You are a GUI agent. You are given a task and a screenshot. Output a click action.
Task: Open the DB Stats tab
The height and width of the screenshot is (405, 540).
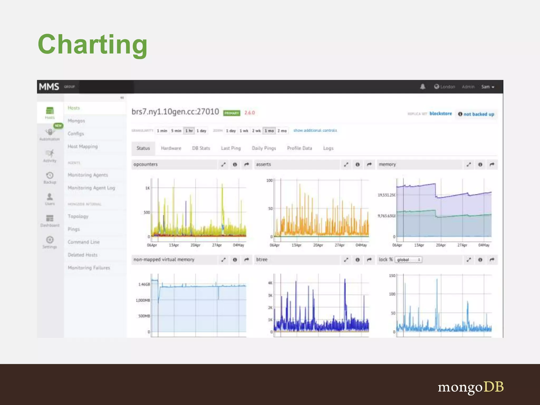(201, 148)
